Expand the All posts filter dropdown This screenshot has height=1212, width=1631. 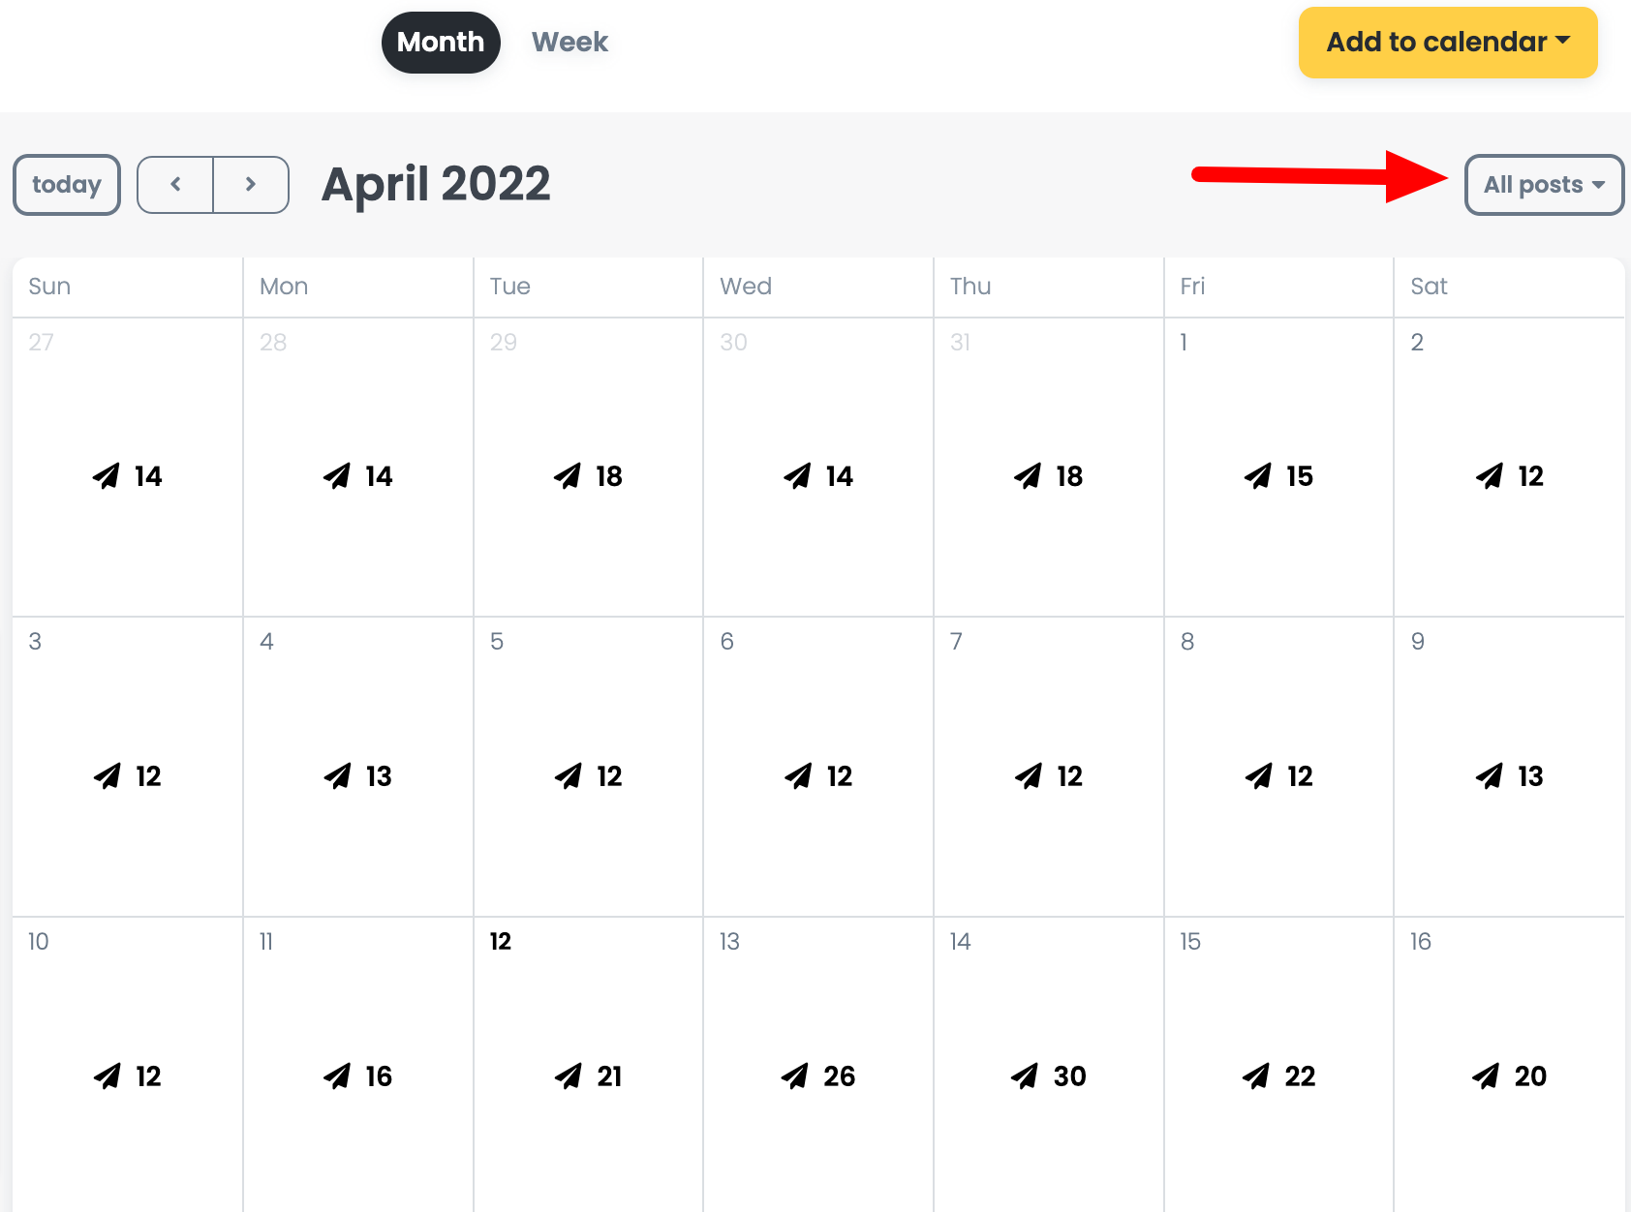point(1543,185)
